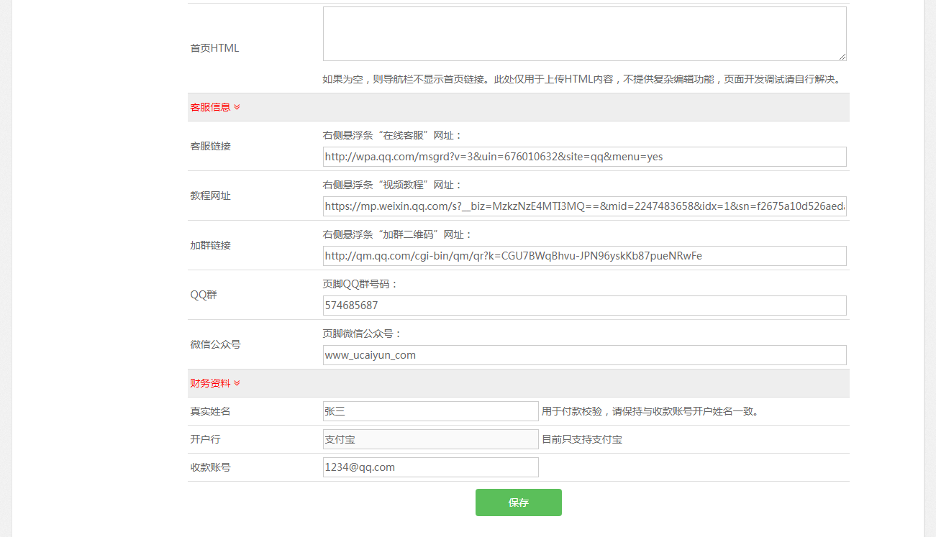936x537 pixels.
Task: Click the 真实姓名 row label
Action: coord(210,411)
